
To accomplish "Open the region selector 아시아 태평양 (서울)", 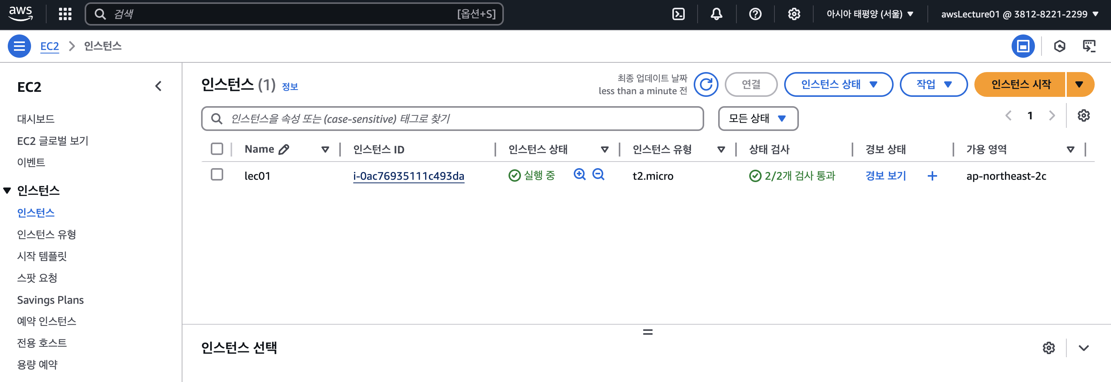I will coord(870,14).
